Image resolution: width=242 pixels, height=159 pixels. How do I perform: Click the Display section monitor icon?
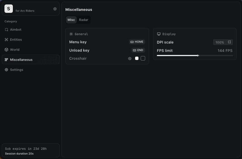pyautogui.click(x=159, y=34)
